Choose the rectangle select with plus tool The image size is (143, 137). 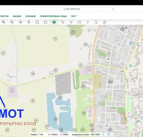pyautogui.click(x=37, y=22)
